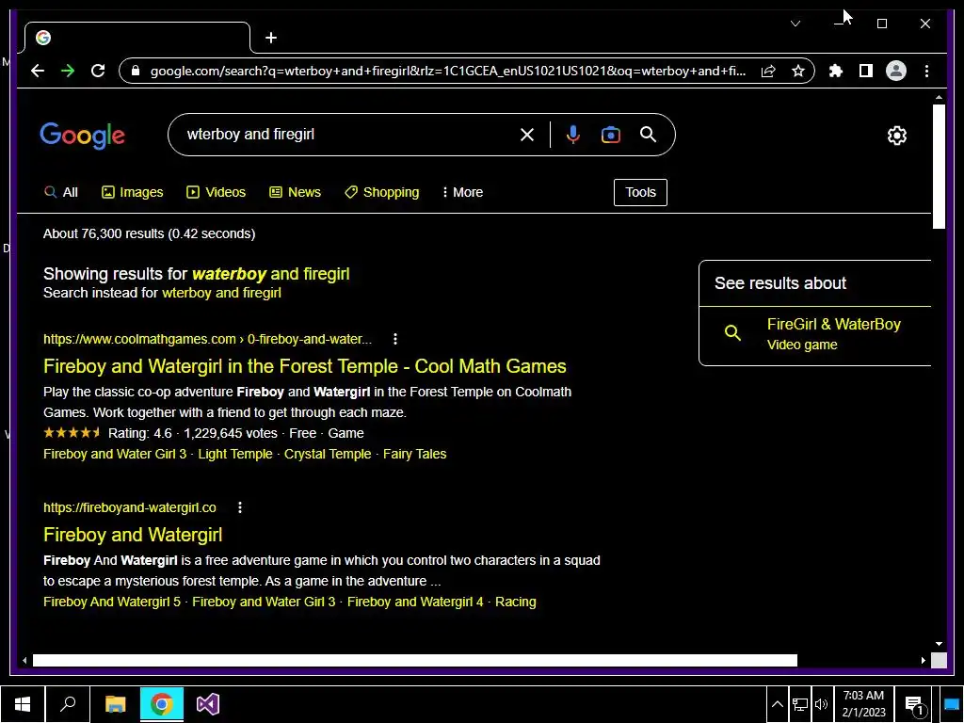Screen dimensions: 964x723
Task: Click Chrome icon in the taskbar
Action: pos(162,704)
